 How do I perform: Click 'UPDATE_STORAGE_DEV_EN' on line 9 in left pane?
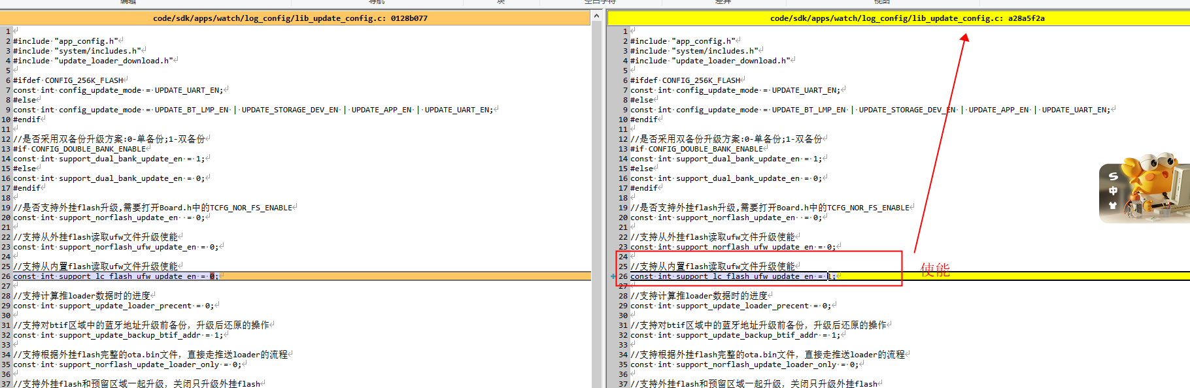click(x=290, y=110)
